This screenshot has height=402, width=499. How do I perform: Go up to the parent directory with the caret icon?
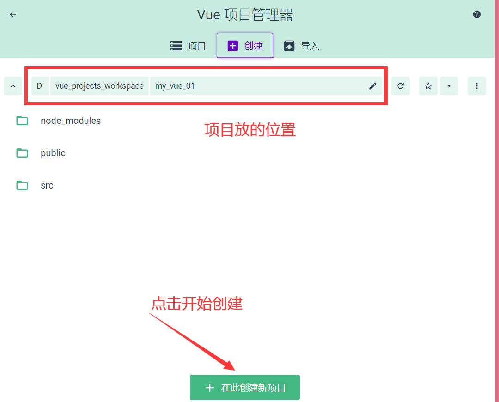[12, 86]
